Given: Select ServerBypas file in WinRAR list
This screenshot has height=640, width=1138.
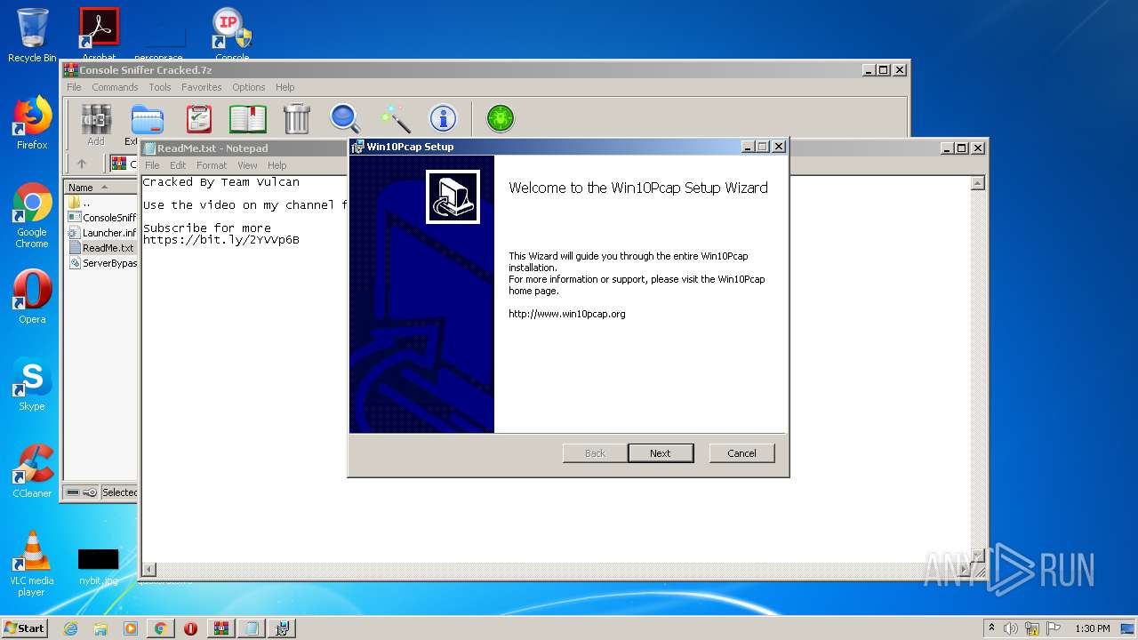Looking at the screenshot, I should 101,263.
